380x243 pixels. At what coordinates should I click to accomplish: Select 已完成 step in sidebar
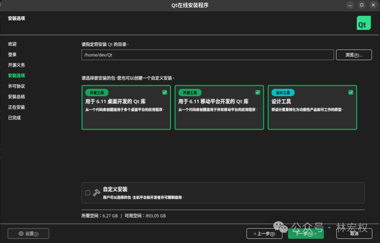pos(14,118)
